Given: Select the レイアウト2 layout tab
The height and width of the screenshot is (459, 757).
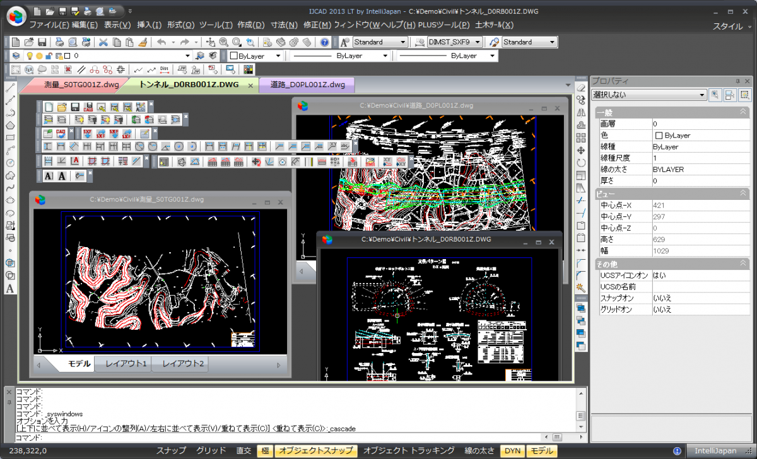Looking at the screenshot, I should 183,364.
